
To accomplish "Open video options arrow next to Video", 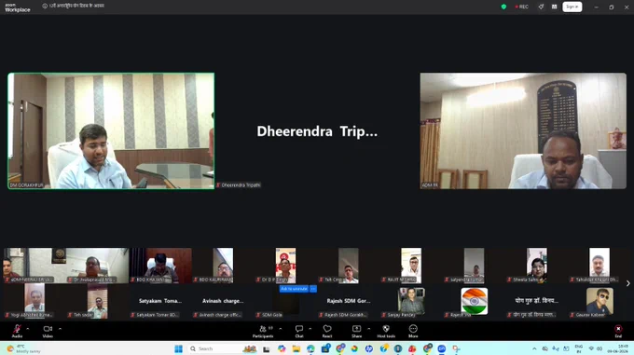I will [x=60, y=329].
